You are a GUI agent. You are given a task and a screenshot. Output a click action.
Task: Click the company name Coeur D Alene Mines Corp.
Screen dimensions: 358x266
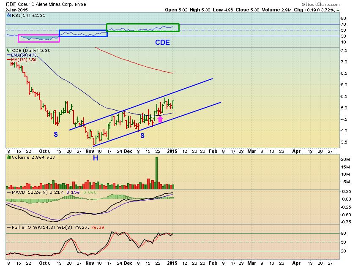pyautogui.click(x=45, y=4)
